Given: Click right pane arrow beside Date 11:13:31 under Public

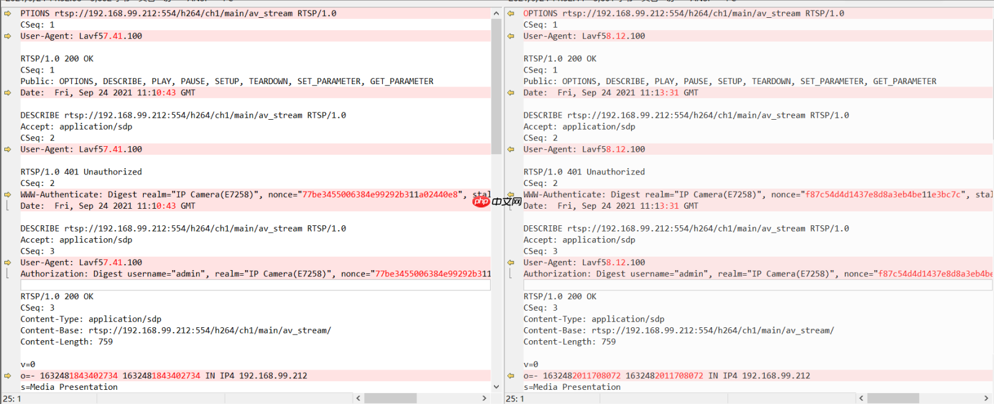Looking at the screenshot, I should click(x=511, y=93).
